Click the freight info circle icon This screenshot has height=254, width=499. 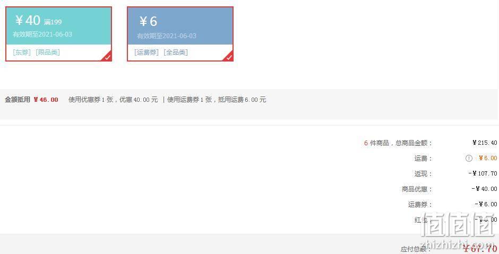pos(469,159)
